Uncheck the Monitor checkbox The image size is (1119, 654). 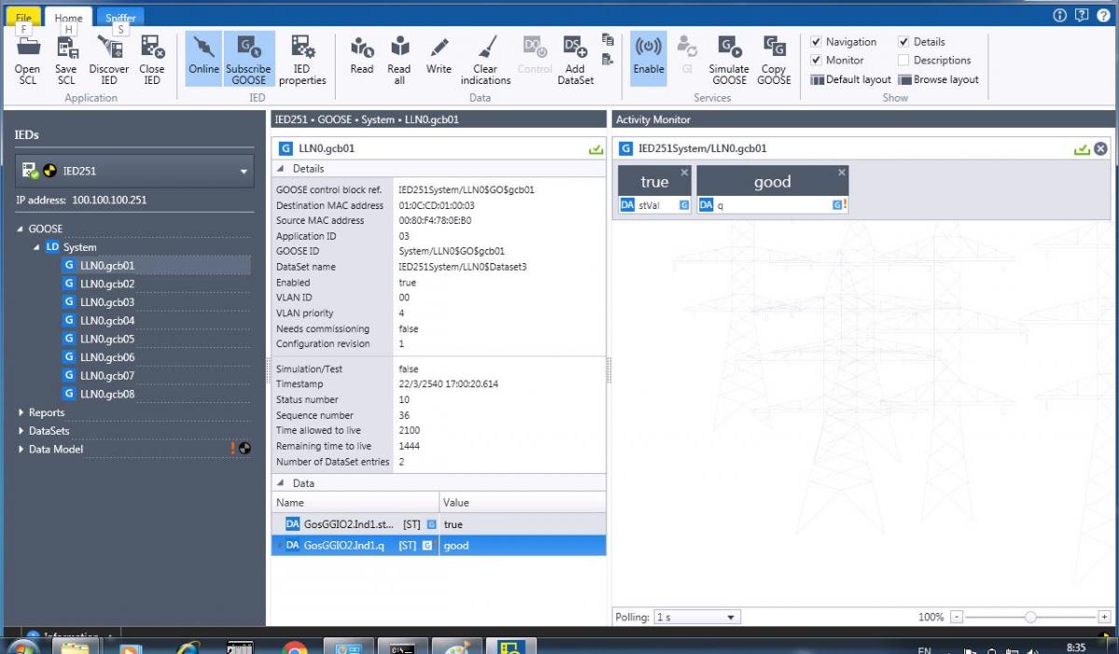pos(816,61)
